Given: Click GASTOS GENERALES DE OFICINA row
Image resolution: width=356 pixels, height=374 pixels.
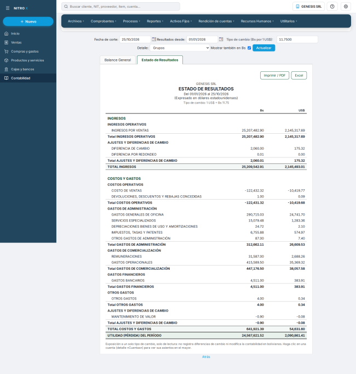Looking at the screenshot, I should click(206, 214).
